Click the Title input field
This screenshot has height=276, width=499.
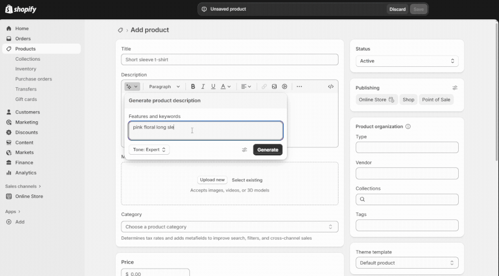click(x=230, y=60)
